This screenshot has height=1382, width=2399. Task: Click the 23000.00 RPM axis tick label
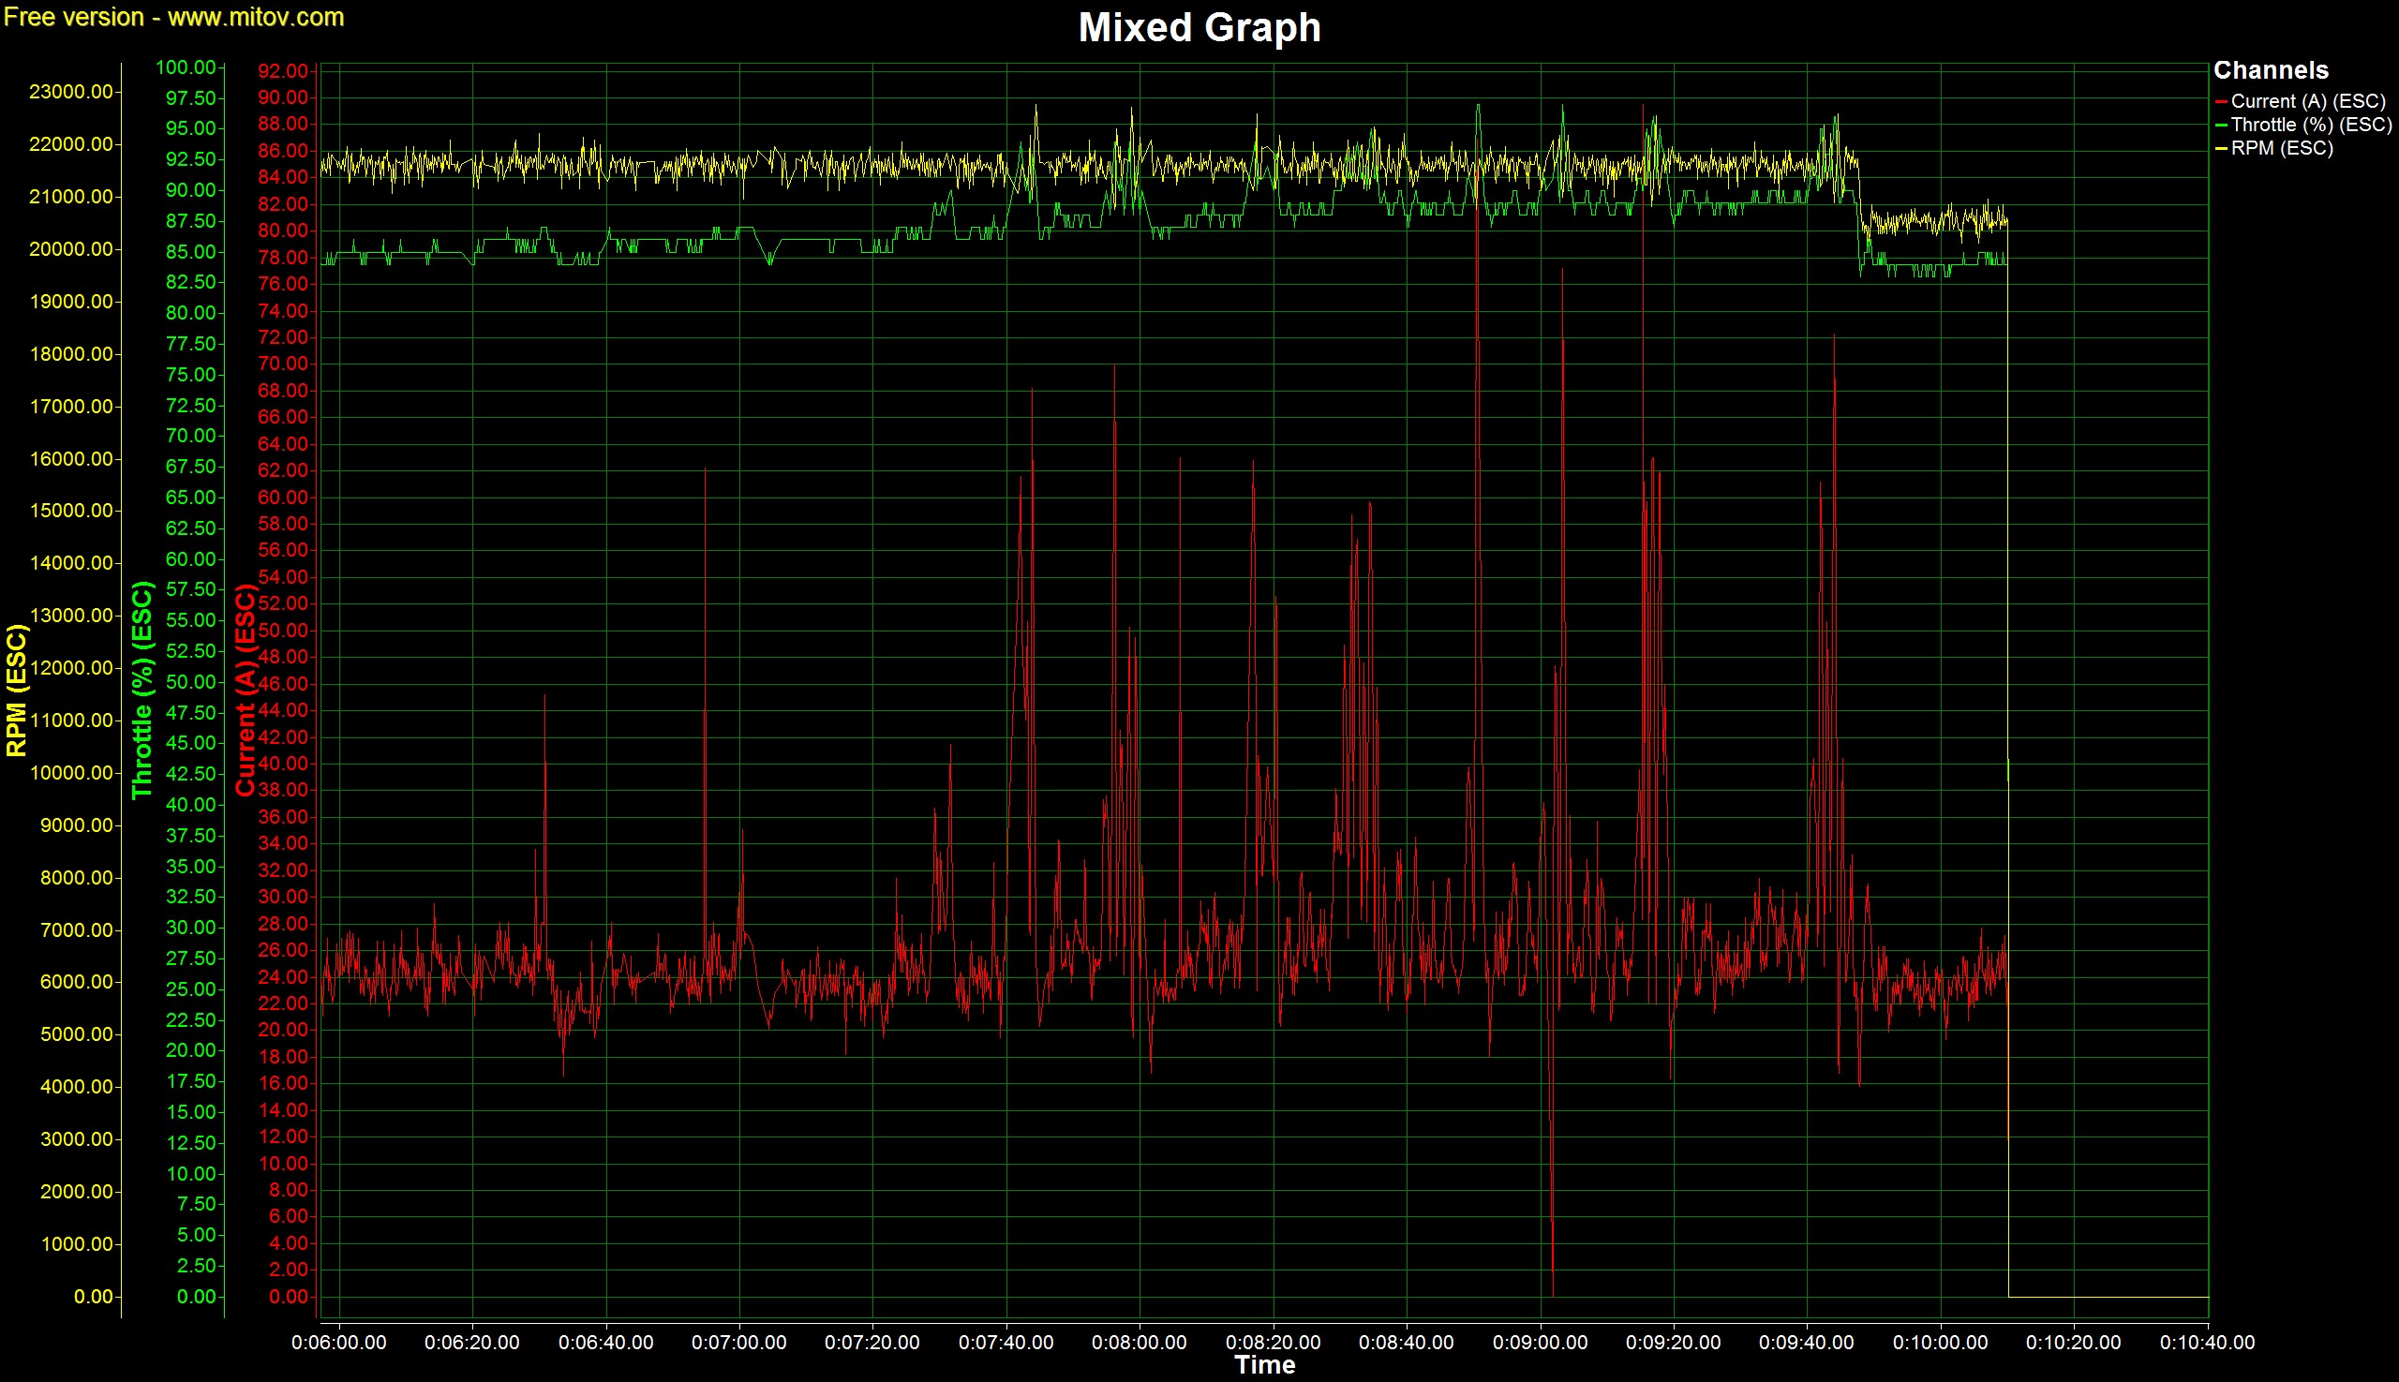[x=71, y=92]
